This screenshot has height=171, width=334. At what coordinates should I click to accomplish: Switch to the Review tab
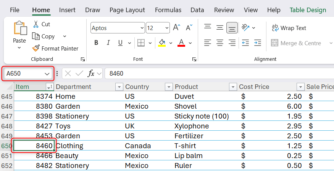pos(224,10)
